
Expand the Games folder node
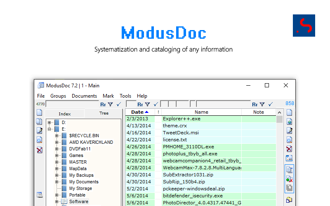tap(57, 156)
